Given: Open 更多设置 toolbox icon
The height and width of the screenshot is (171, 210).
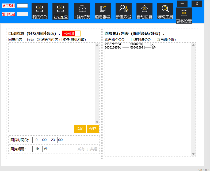Looking at the screenshot, I should (x=184, y=15).
